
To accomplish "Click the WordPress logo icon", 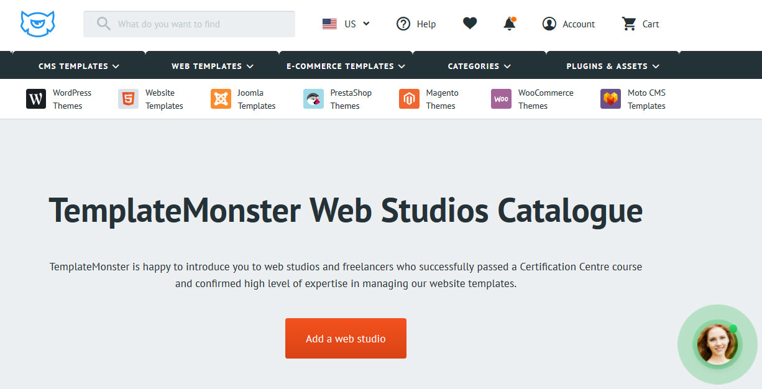I will [36, 99].
